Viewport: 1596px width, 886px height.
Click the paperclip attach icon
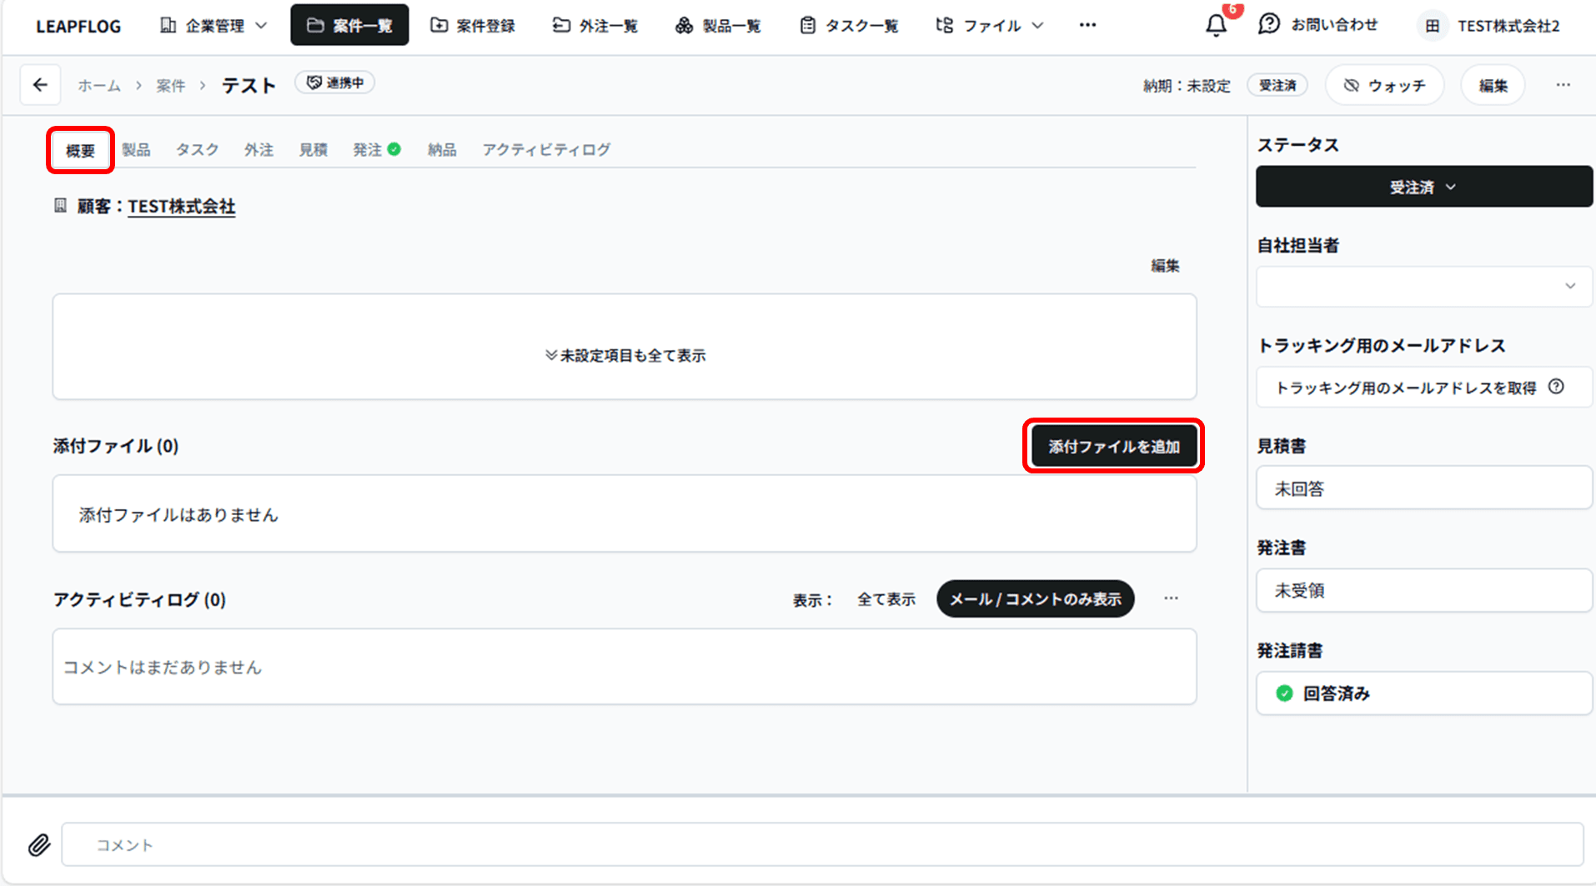[38, 844]
